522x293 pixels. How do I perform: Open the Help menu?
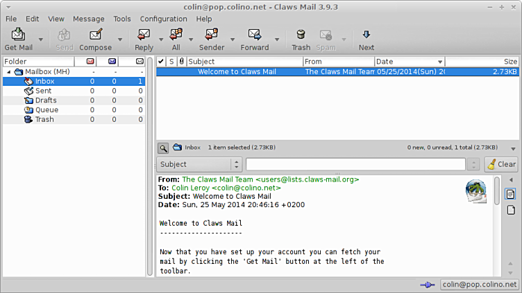(204, 19)
